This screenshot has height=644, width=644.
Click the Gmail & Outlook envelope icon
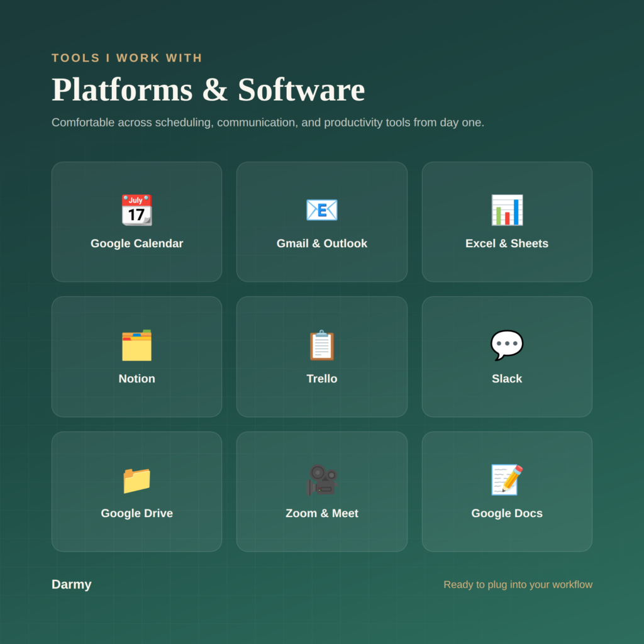tap(321, 210)
